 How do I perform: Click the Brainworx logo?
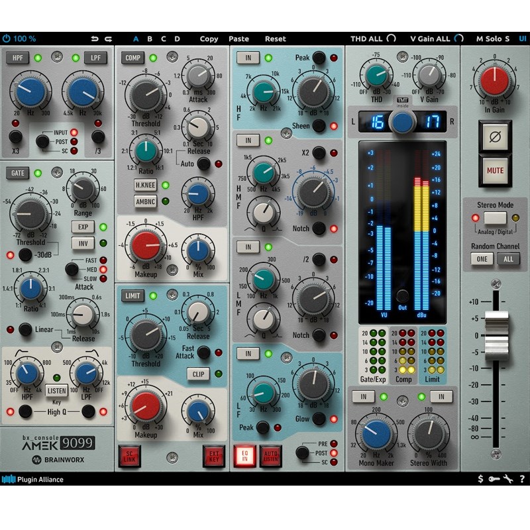pyautogui.click(x=58, y=460)
